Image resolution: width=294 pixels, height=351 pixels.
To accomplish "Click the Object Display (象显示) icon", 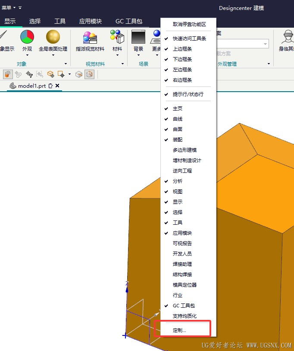I will point(3,35).
